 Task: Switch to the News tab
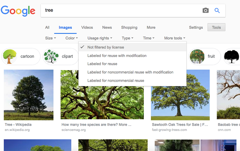[x=107, y=28]
